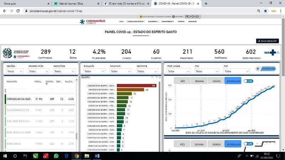Open the PCD dropdown

(207, 71)
